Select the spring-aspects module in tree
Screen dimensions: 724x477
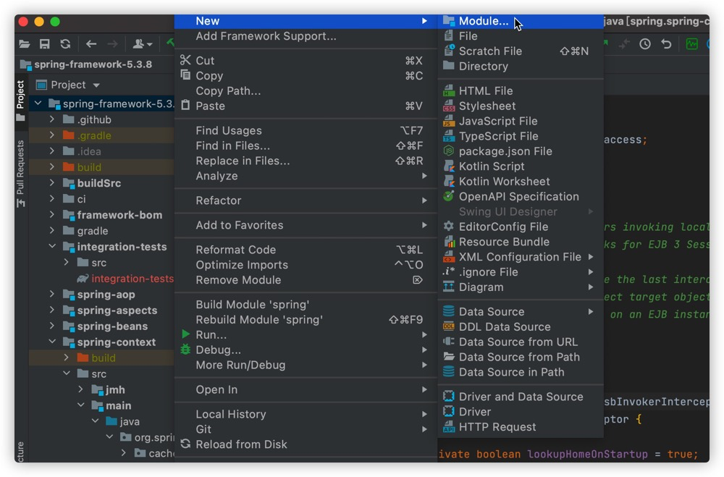pos(117,311)
